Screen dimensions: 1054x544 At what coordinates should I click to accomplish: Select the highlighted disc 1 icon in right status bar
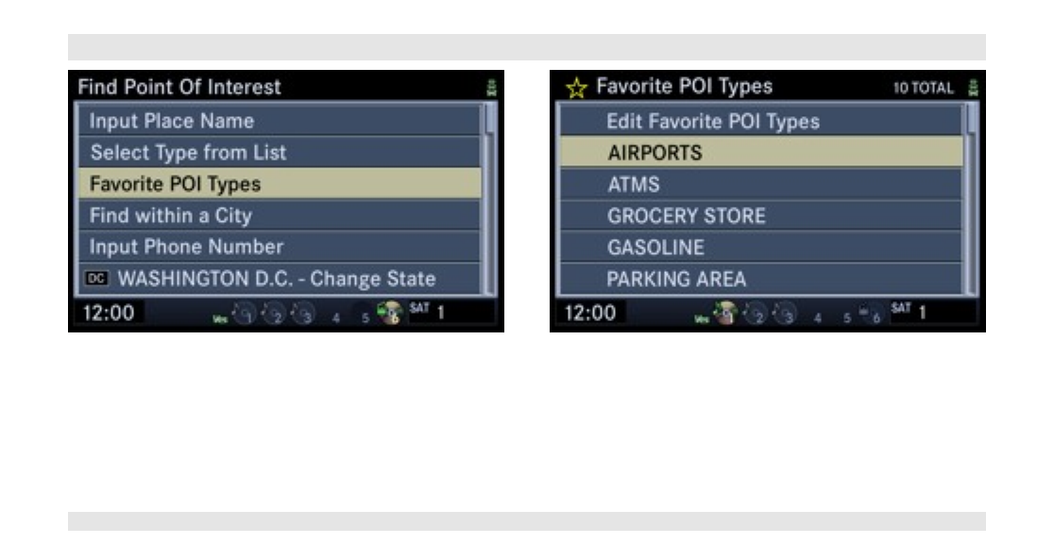(x=725, y=313)
